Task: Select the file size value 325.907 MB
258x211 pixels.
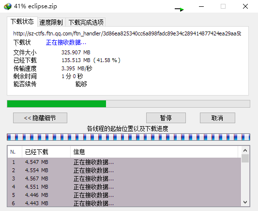Action: click(76, 52)
